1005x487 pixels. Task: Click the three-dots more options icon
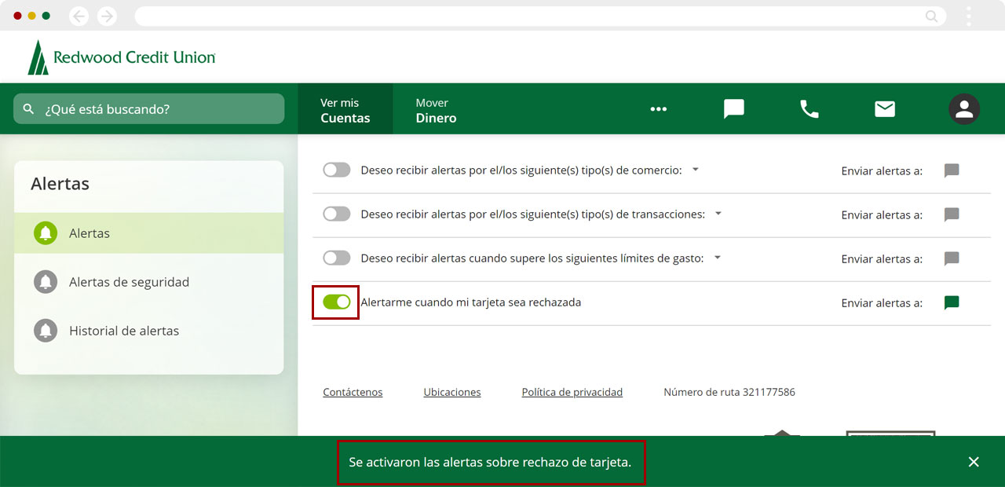click(658, 109)
